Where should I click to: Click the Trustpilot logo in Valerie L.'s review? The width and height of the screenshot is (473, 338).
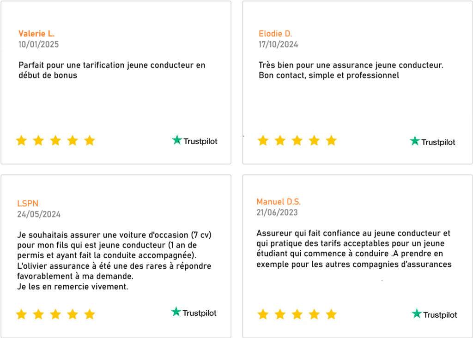[194, 140]
